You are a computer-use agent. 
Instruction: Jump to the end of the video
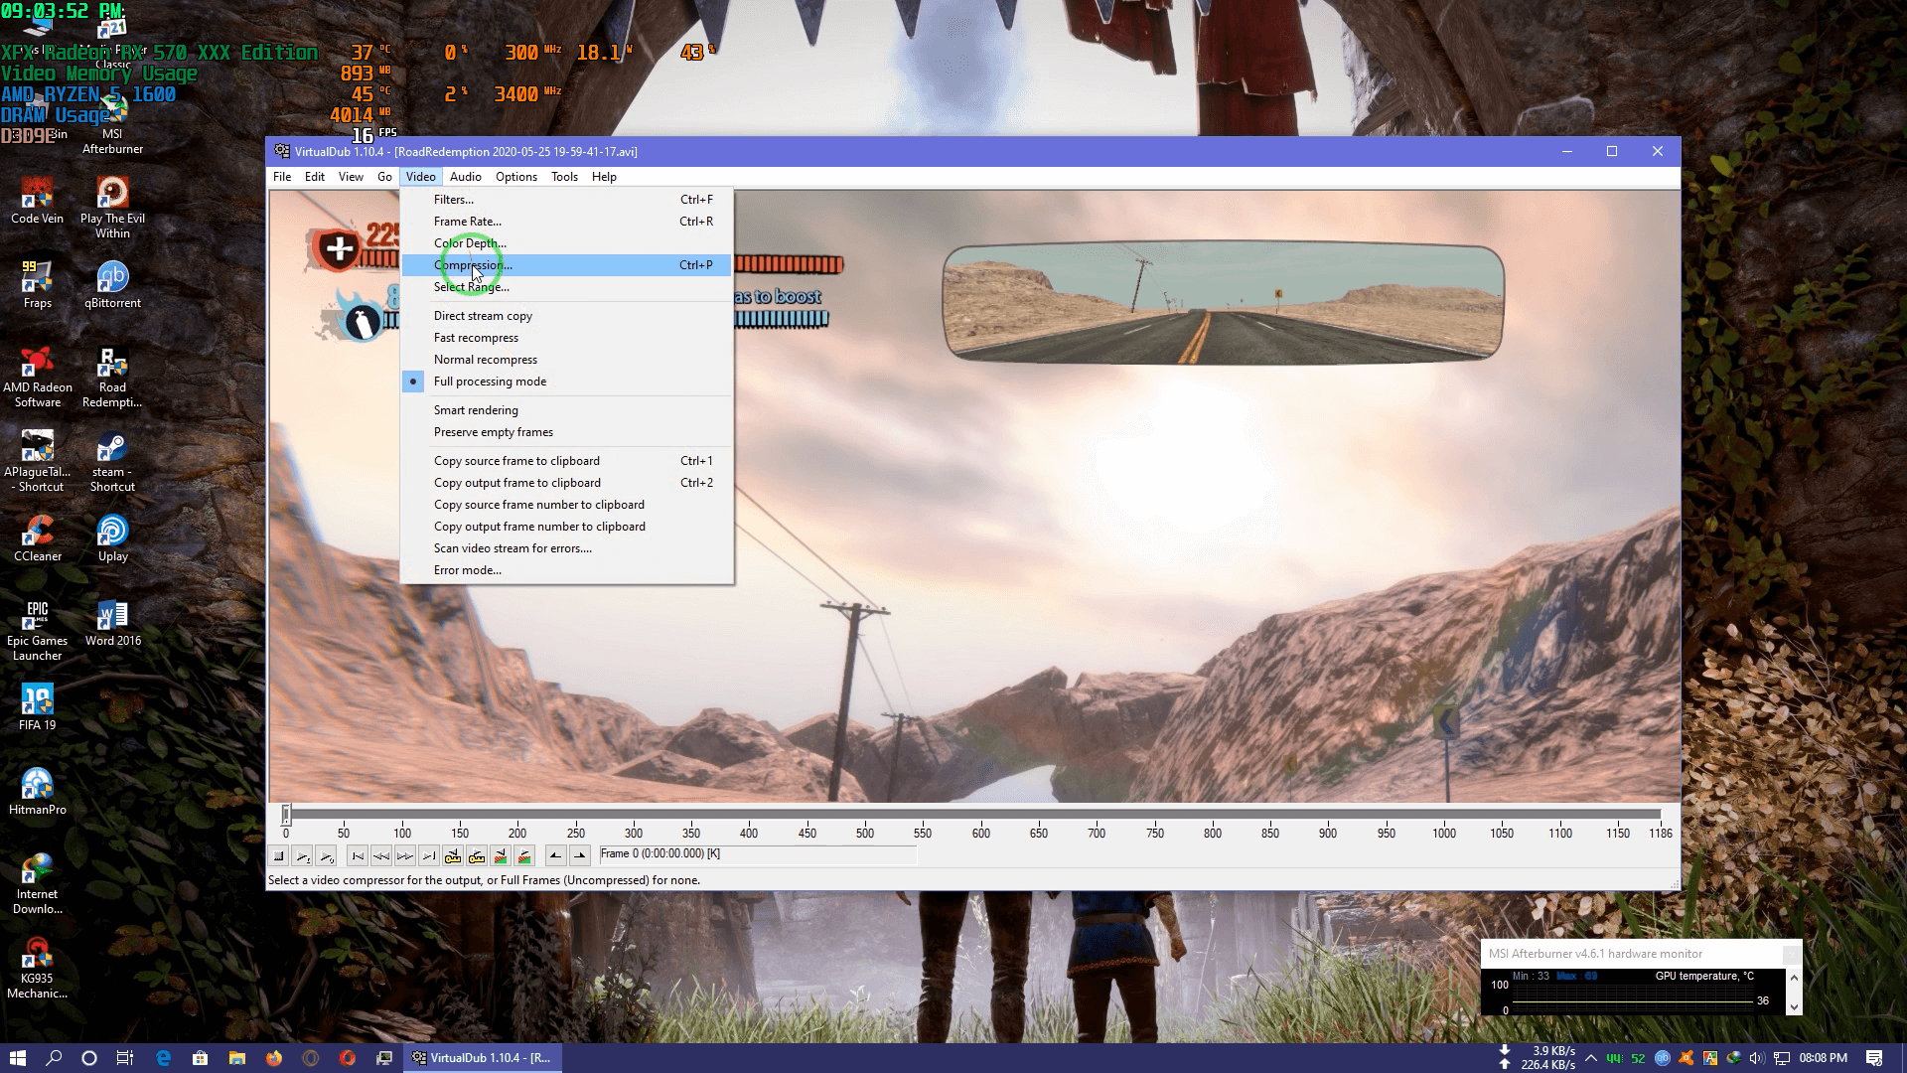[429, 855]
